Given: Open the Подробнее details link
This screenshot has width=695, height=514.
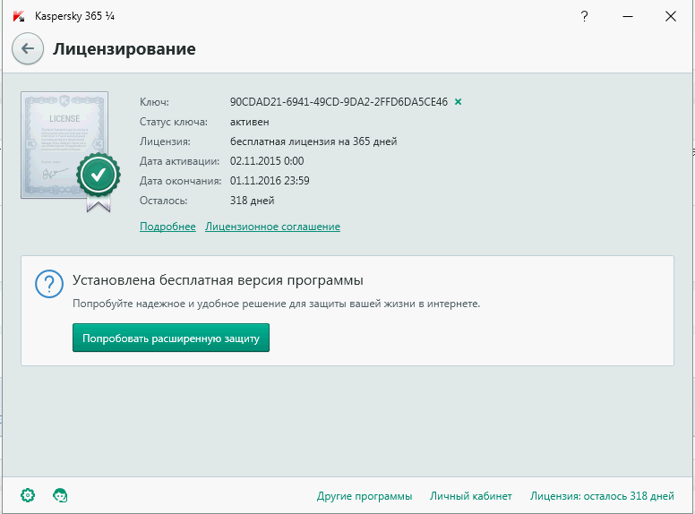Looking at the screenshot, I should pyautogui.click(x=167, y=227).
